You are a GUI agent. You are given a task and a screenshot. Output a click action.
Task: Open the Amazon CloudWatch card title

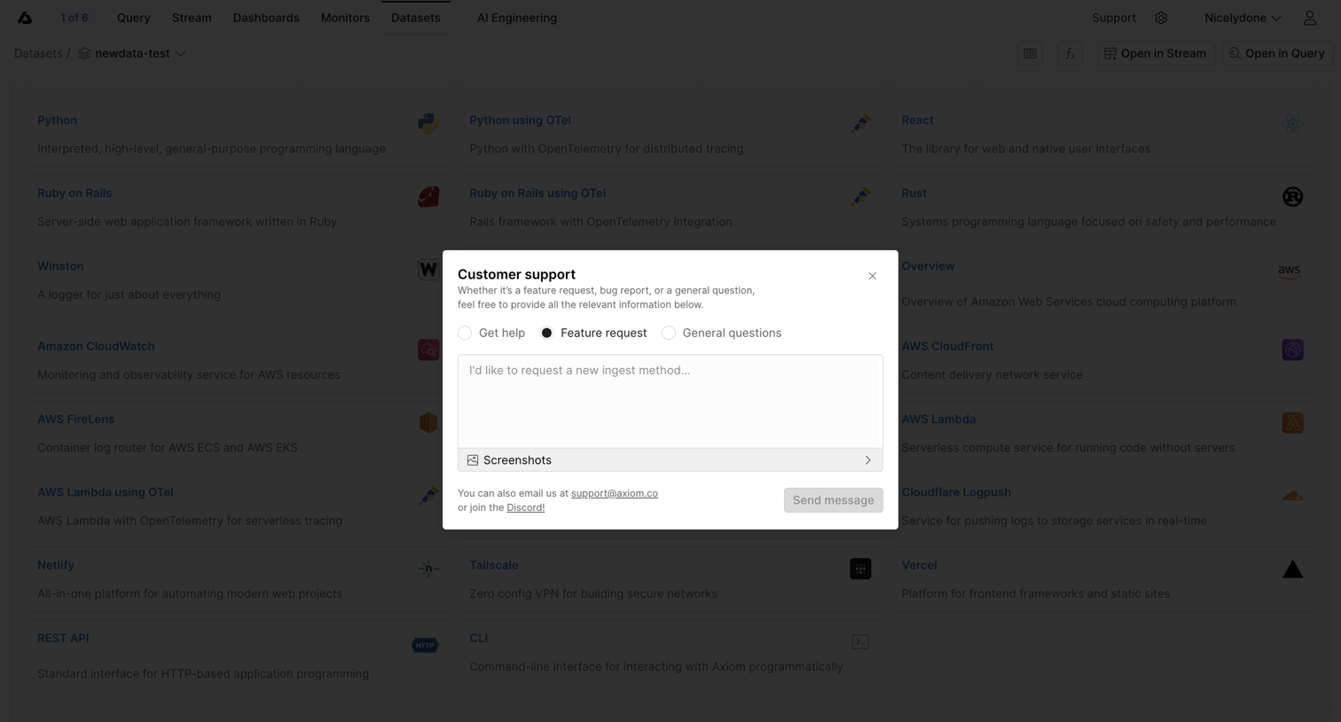tap(96, 346)
